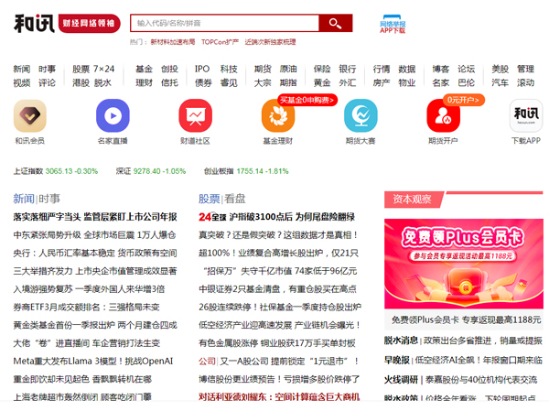Image resolution: width=549 pixels, height=411 pixels.
Task: Click the 买基金0申购费 badge
Action: [307, 100]
